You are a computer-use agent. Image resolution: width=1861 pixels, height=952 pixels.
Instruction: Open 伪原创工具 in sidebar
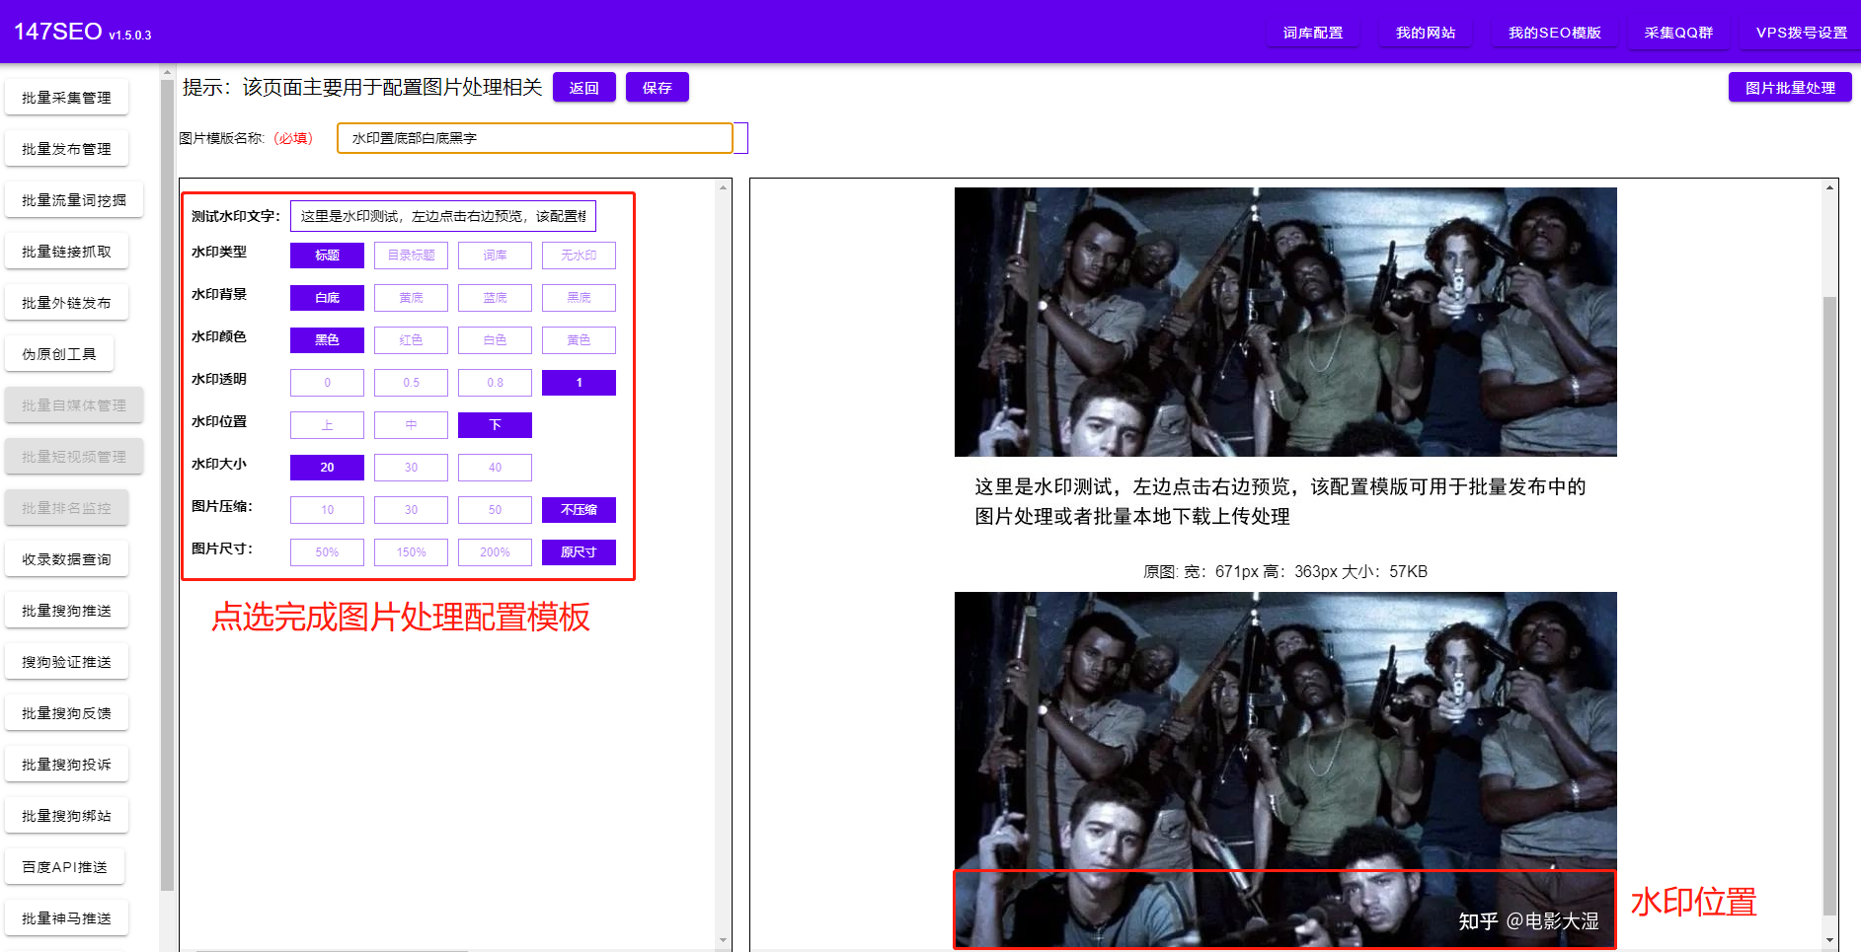point(59,354)
